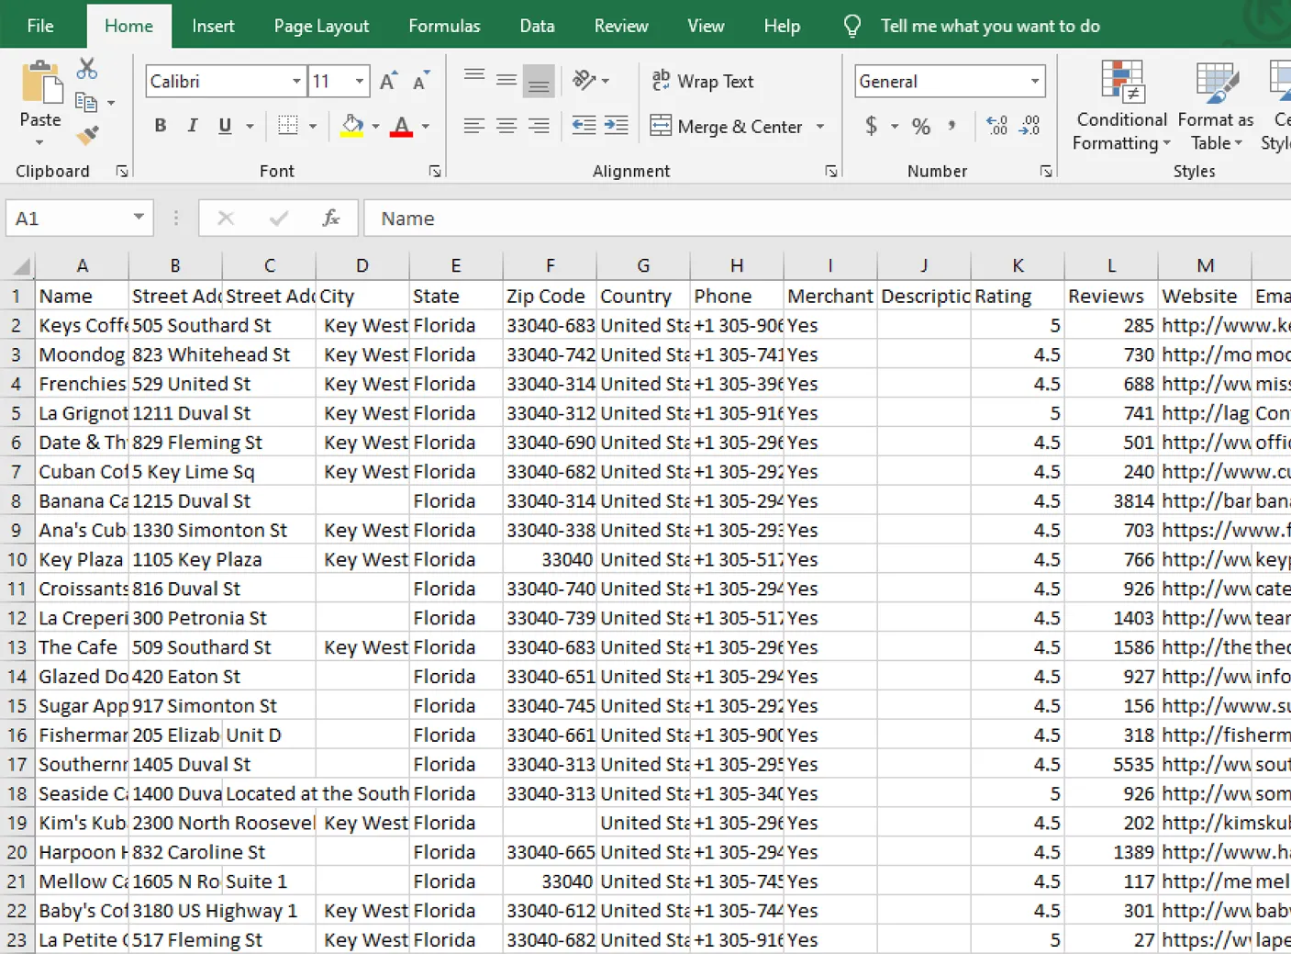Expand borders dropdown arrow
Screen dimensions: 1291x954
pyautogui.click(x=313, y=126)
